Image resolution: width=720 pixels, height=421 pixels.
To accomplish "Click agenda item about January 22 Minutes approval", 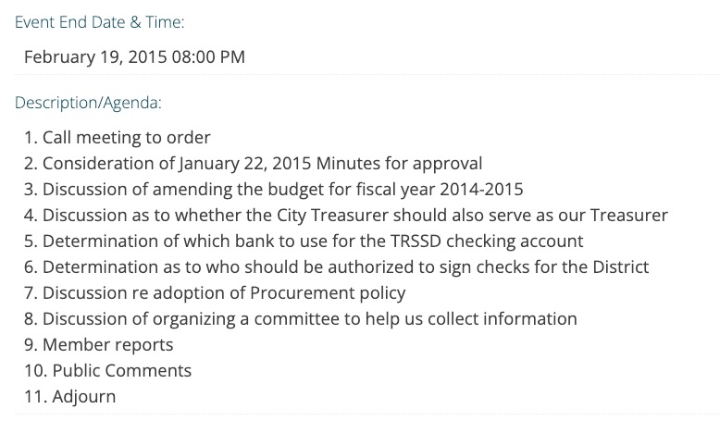I will [x=253, y=164].
